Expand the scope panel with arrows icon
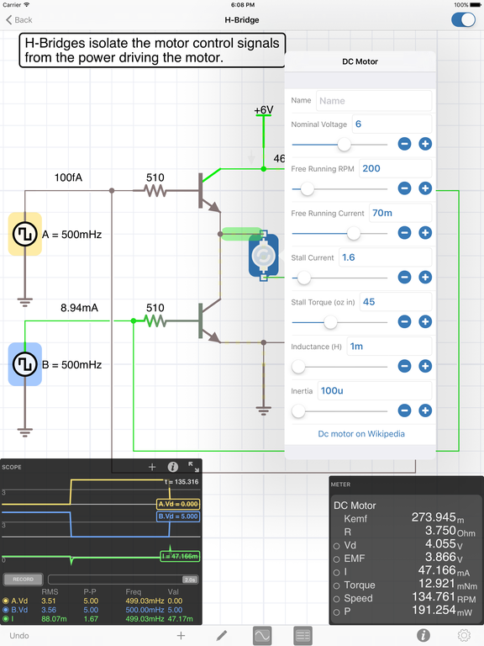 pyautogui.click(x=193, y=466)
